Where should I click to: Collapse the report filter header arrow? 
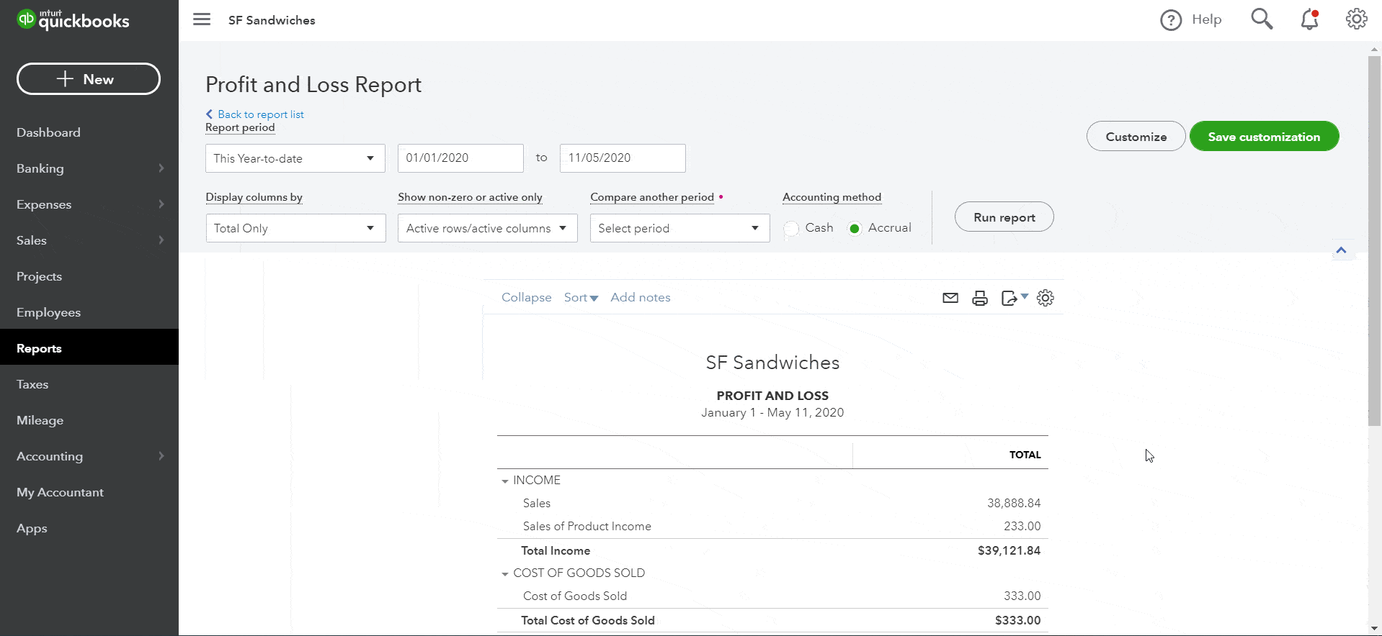pos(1341,250)
